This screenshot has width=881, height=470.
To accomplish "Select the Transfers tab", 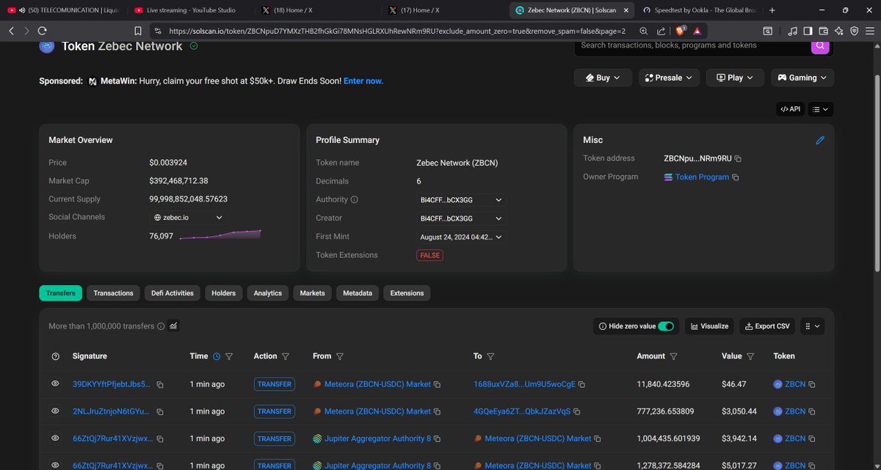I will pyautogui.click(x=60, y=293).
